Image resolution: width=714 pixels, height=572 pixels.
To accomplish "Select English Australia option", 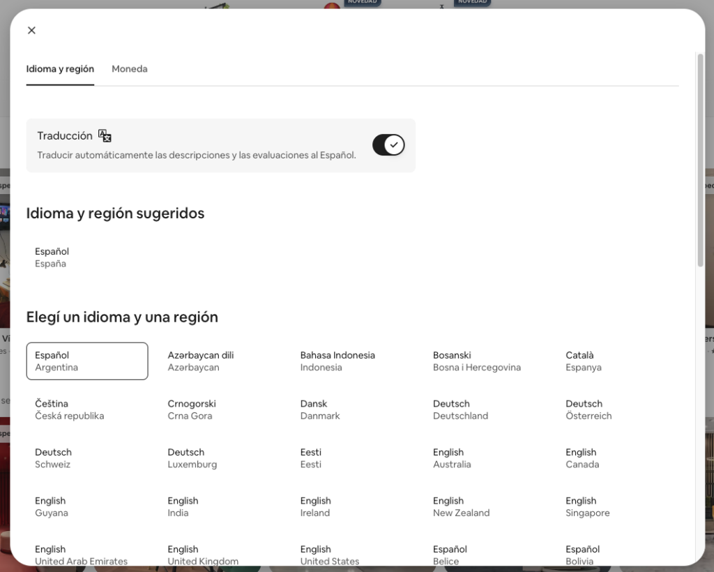I will (x=452, y=458).
